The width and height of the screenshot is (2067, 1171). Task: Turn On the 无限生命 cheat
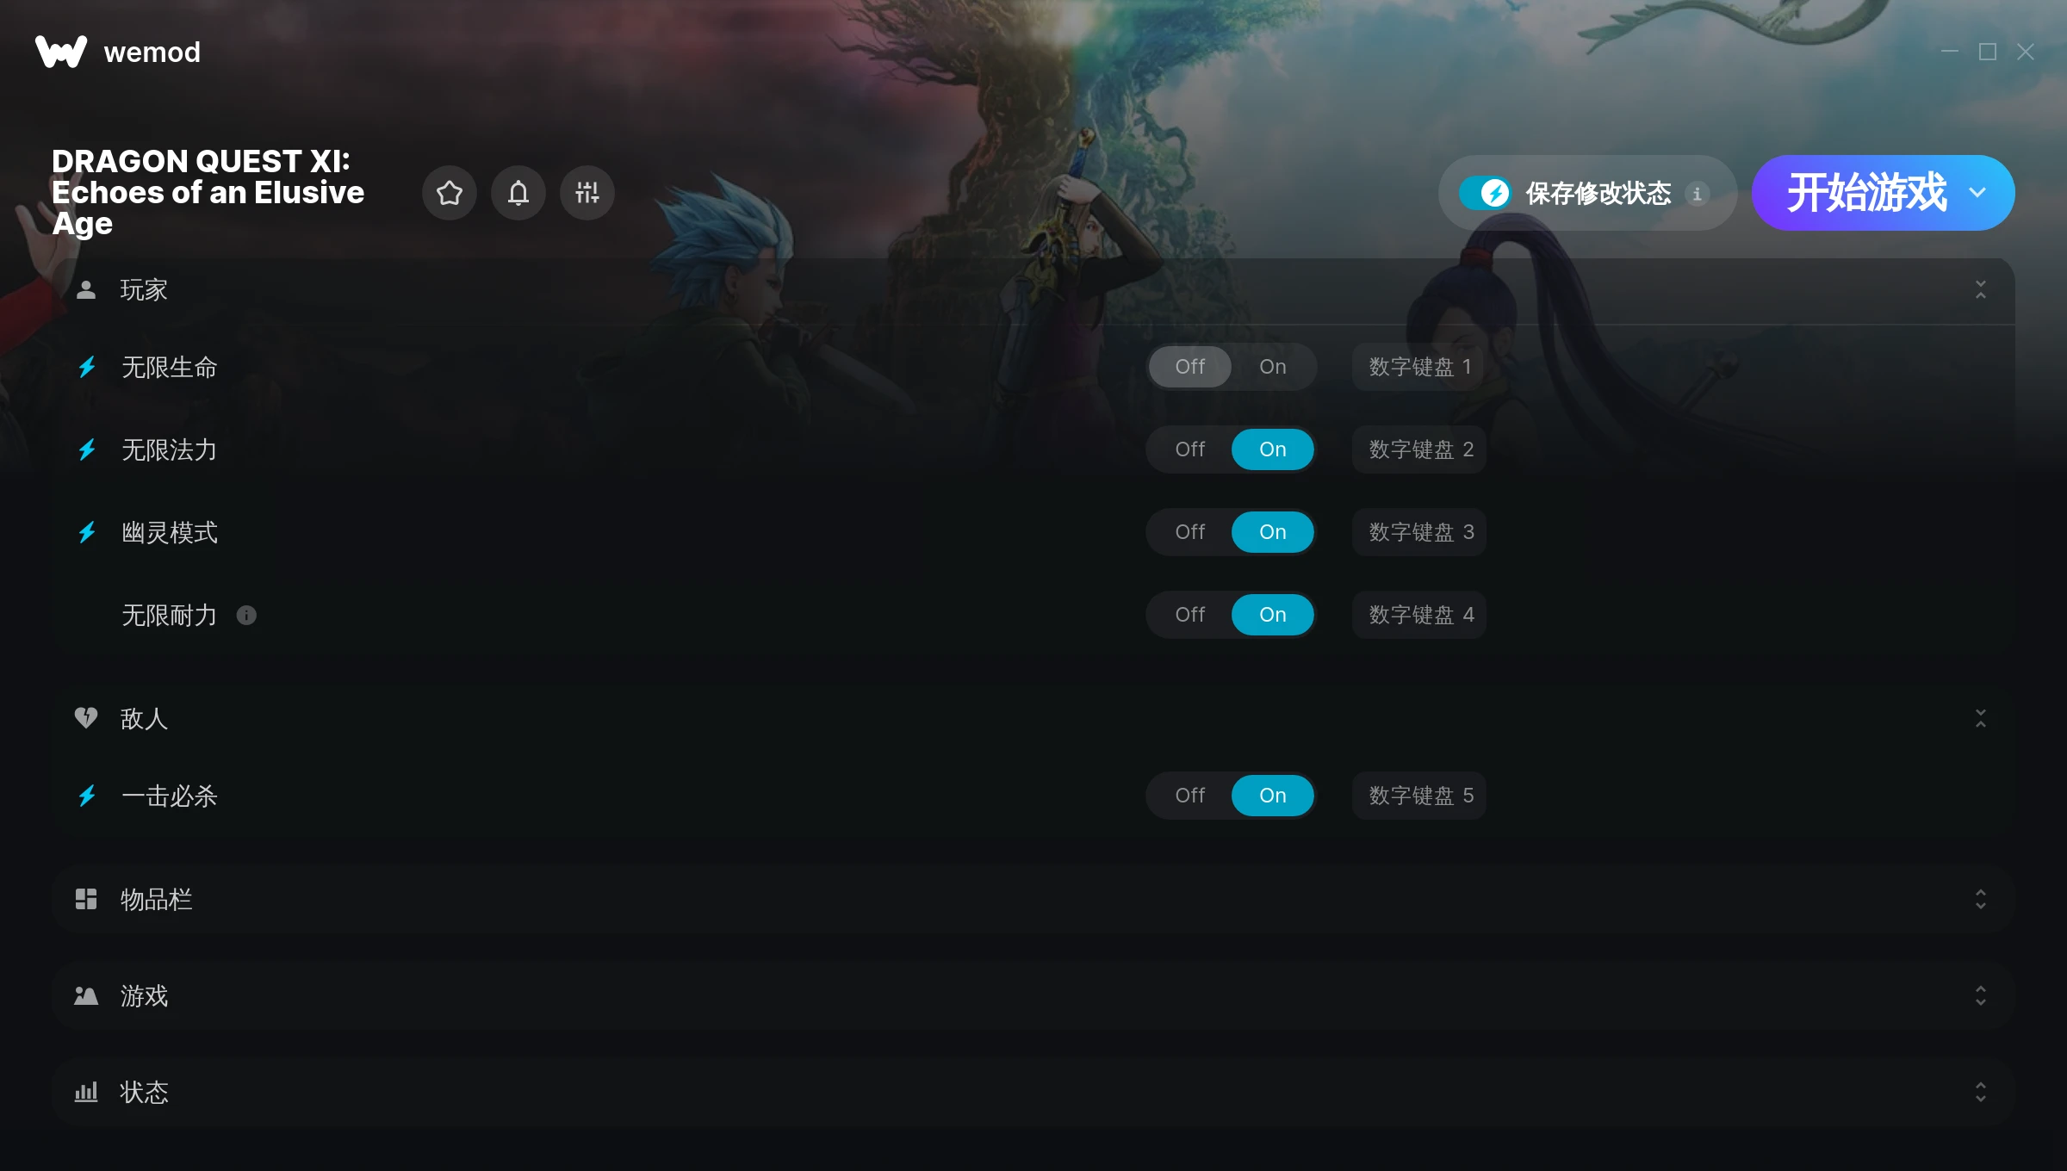pyautogui.click(x=1272, y=367)
